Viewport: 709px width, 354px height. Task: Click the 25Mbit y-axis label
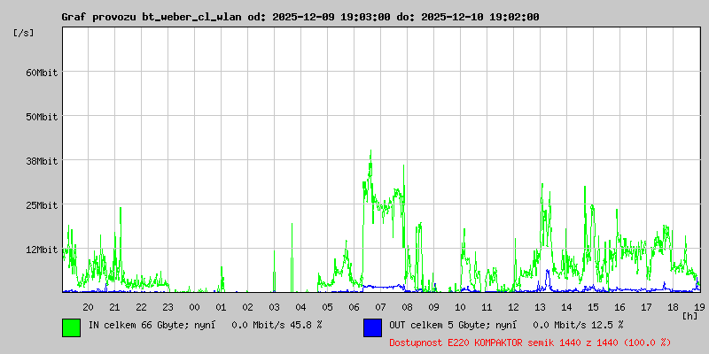(x=42, y=205)
